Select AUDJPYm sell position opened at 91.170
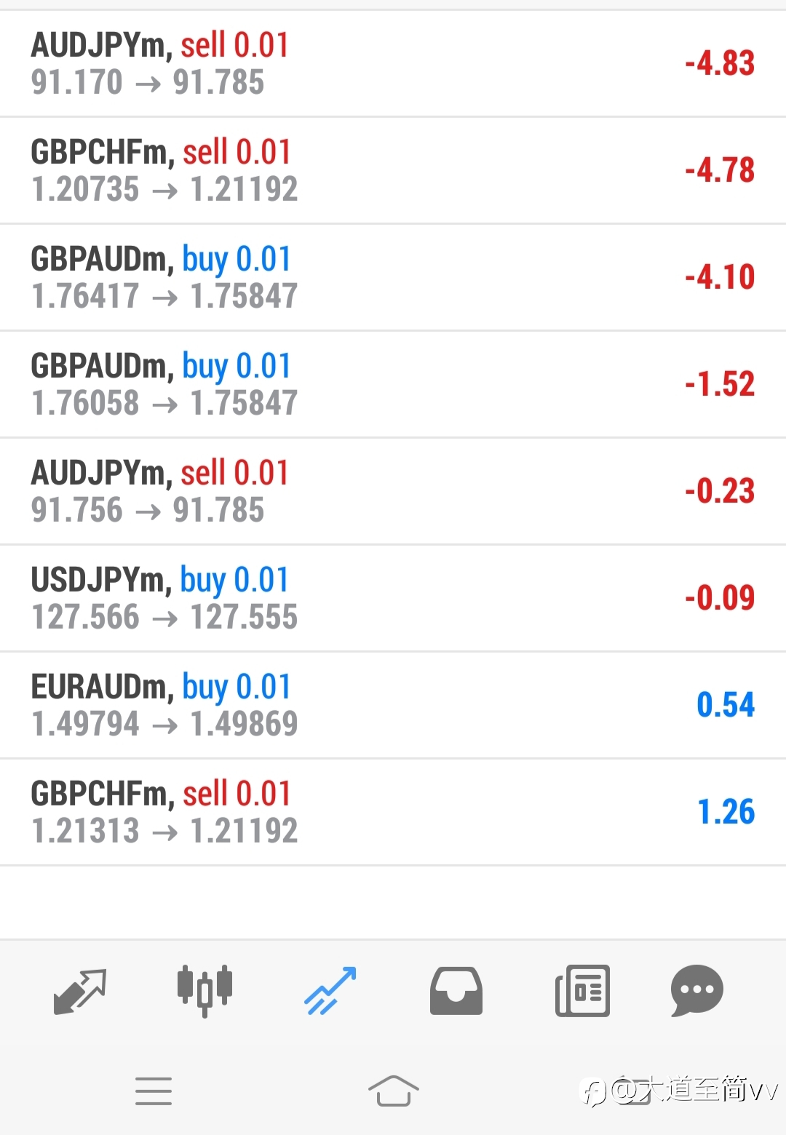 pyautogui.click(x=393, y=64)
